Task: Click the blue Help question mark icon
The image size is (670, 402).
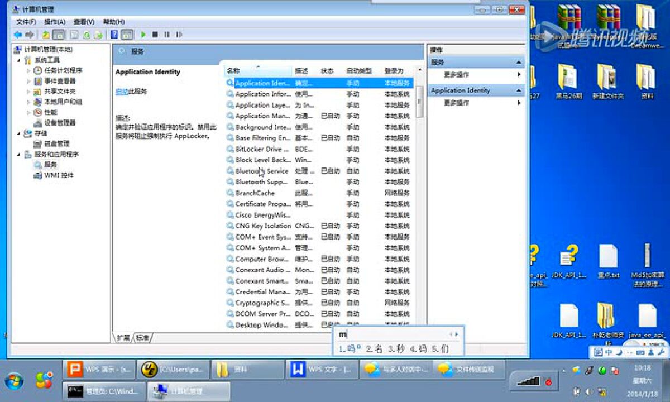Action: [x=114, y=35]
